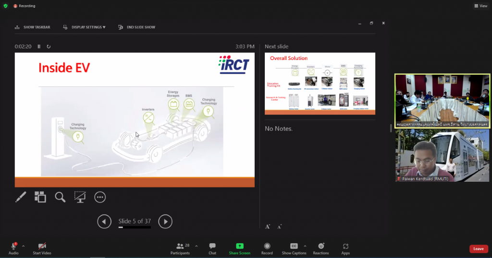Pause the presentation timer
Screen dimensions: 492x258
coord(39,47)
